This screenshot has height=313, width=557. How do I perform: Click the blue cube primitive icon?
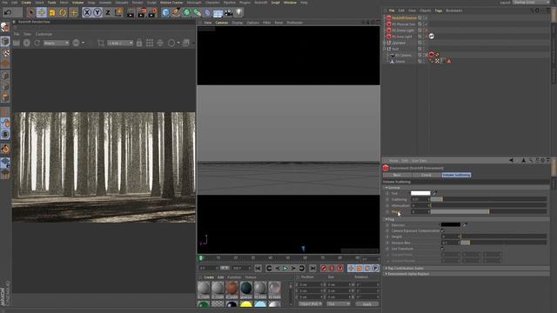(165, 13)
